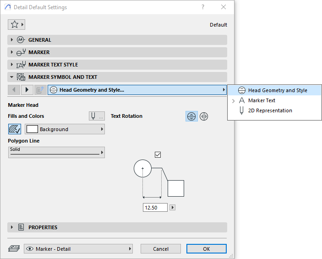This screenshot has height=259, width=322.
Task: Choose 2D Representation from the popup menu
Action: (270, 110)
